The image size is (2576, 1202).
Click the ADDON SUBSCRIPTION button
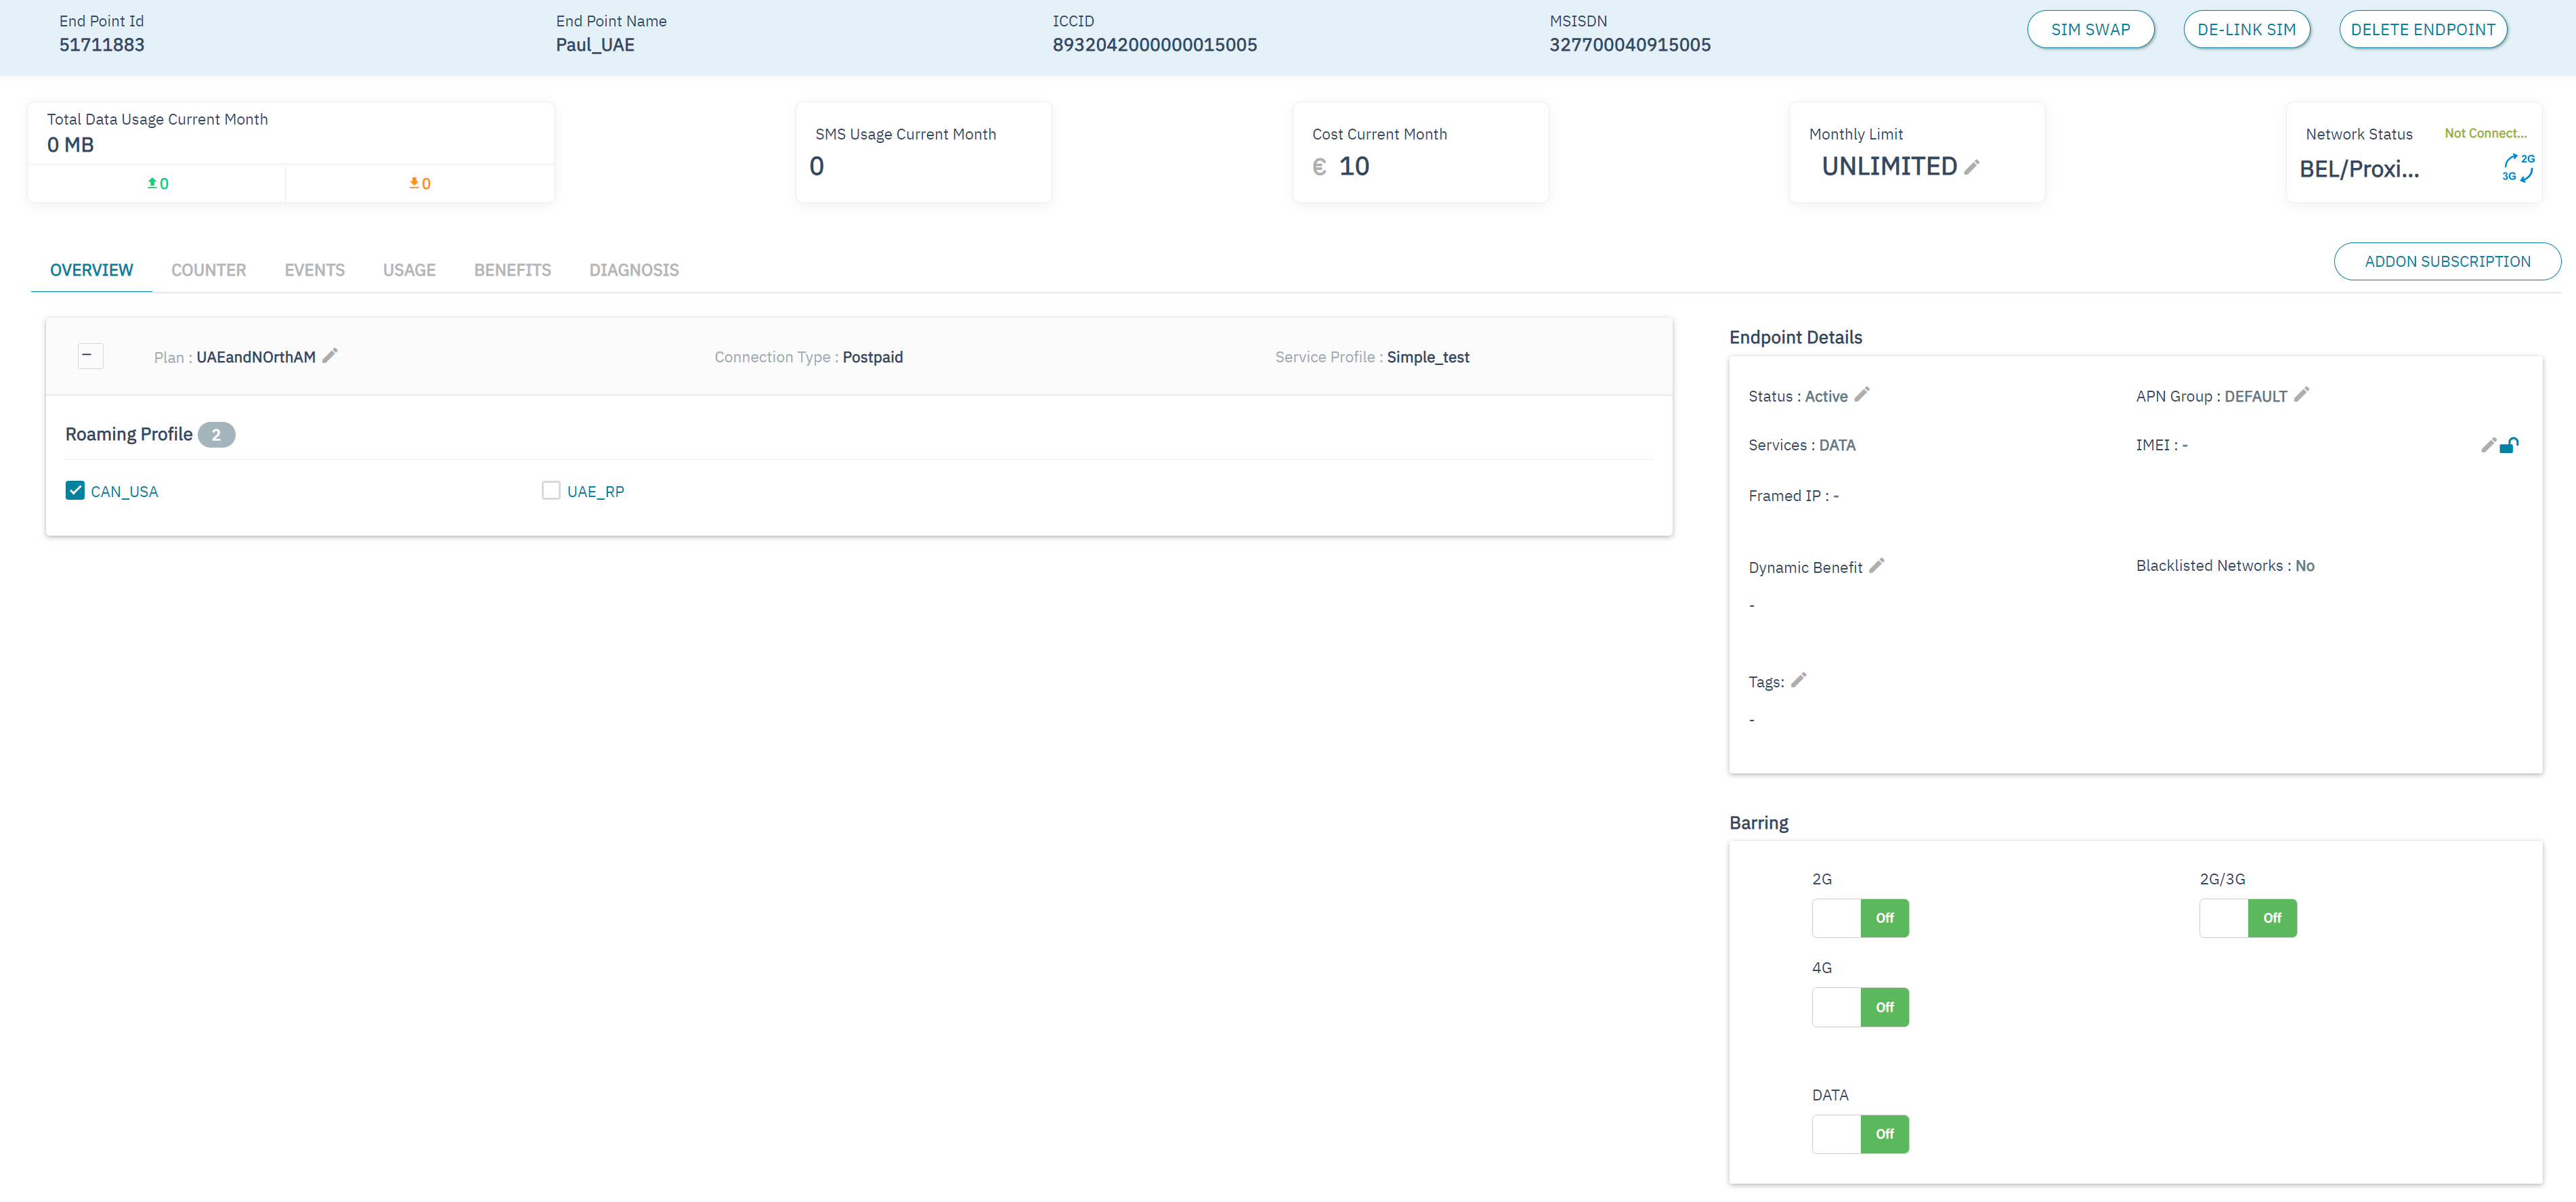point(2446,262)
